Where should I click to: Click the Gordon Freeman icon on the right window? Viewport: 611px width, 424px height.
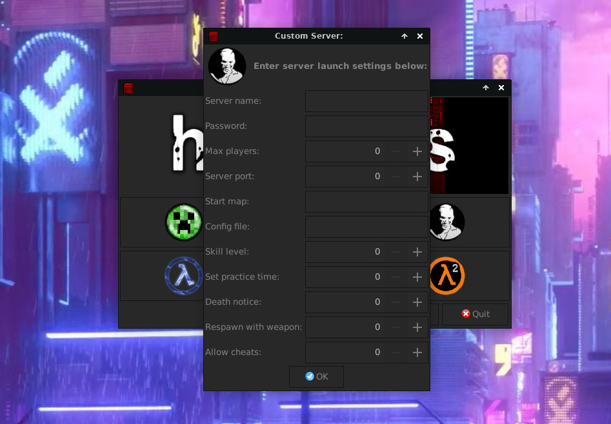click(x=446, y=222)
